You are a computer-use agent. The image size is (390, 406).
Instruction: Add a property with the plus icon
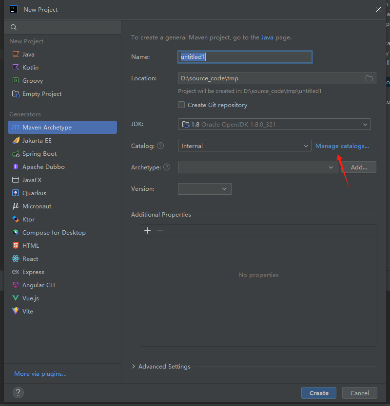click(147, 230)
